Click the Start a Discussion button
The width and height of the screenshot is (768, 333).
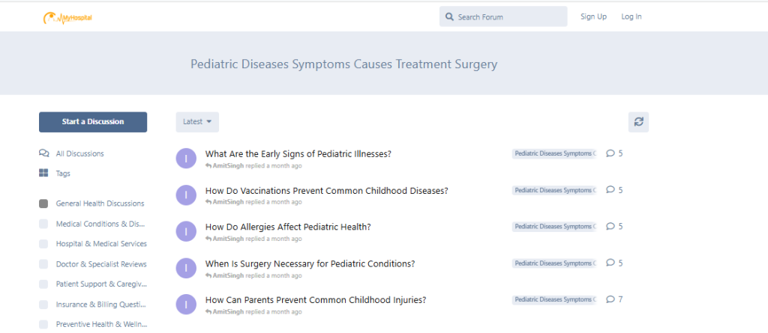coord(93,122)
